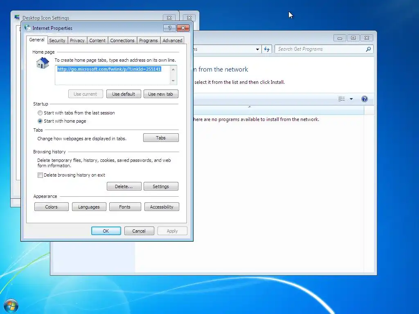Open the Languages button
This screenshot has width=419, height=314.
pos(89,207)
